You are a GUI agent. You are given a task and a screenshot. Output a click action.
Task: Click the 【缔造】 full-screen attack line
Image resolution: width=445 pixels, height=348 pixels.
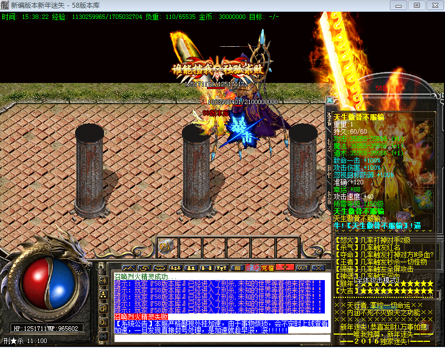coord(374,269)
